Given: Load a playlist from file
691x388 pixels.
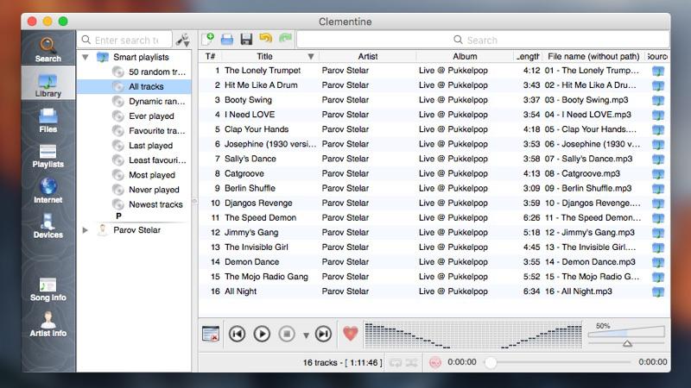Looking at the screenshot, I should tap(227, 39).
